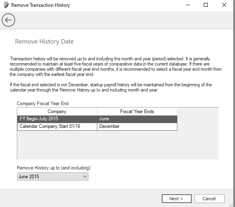Click the Company column header
Image resolution: width=235 pixels, height=207 pixels.
point(57,111)
